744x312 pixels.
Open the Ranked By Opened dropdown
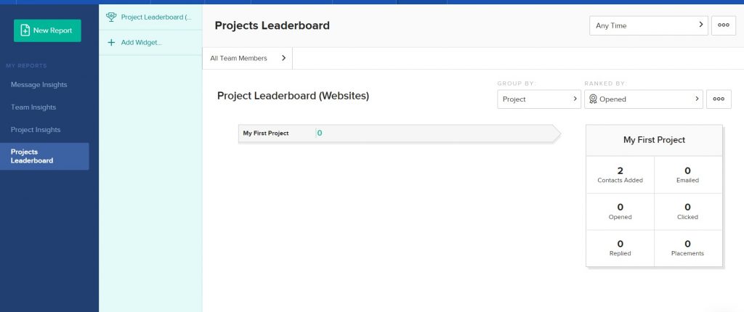[x=644, y=99]
